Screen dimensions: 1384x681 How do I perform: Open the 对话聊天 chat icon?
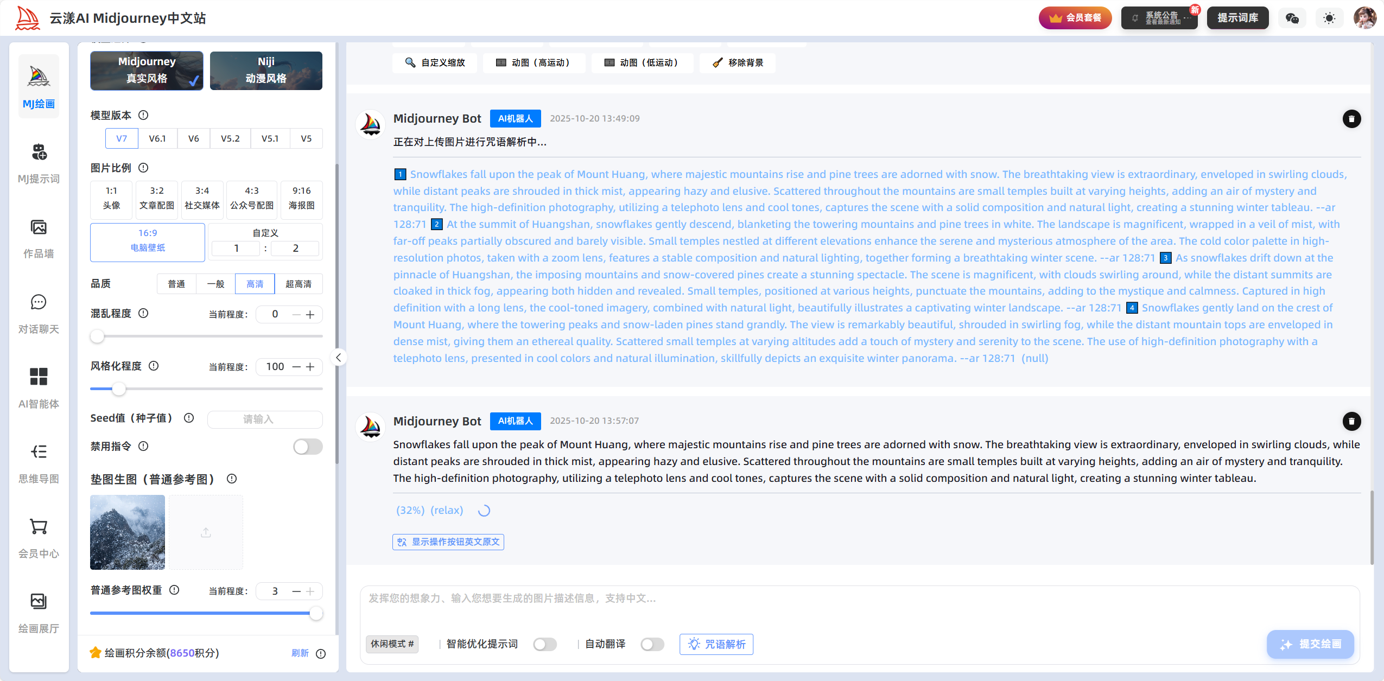(x=39, y=302)
